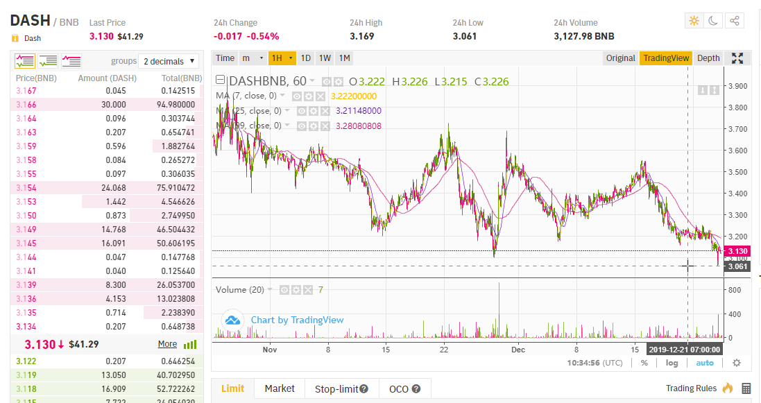Toggle log scale on the chart
The image size is (761, 403).
click(672, 363)
